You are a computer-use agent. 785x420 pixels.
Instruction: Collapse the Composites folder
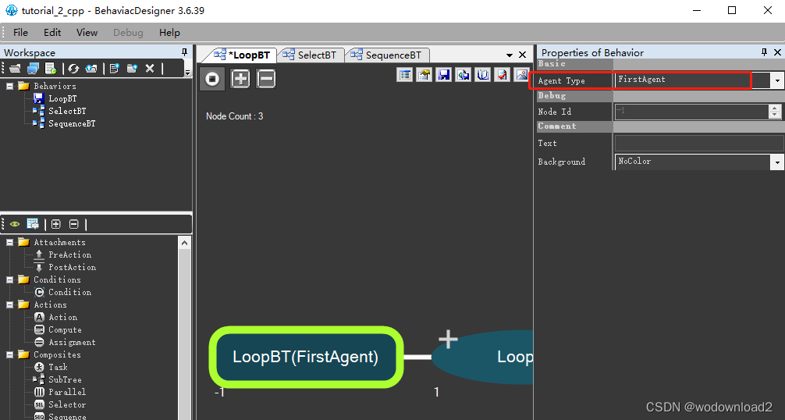click(9, 355)
